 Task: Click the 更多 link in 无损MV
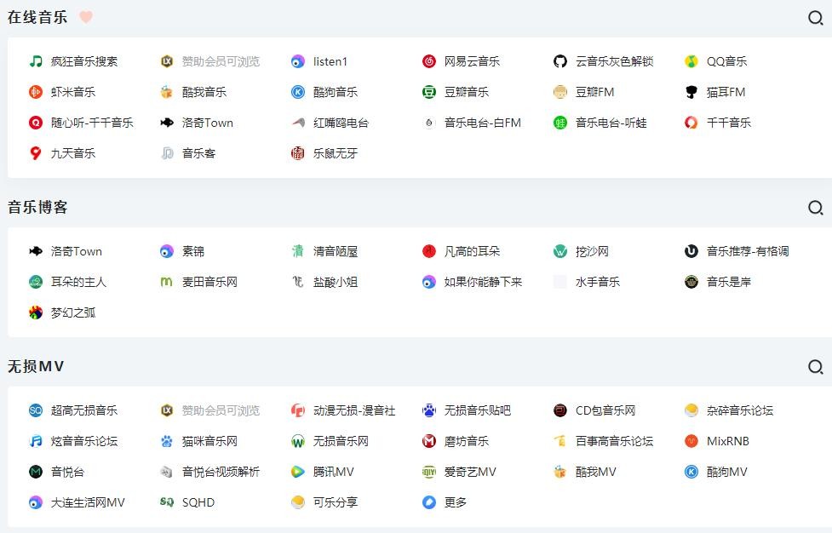[x=456, y=502]
